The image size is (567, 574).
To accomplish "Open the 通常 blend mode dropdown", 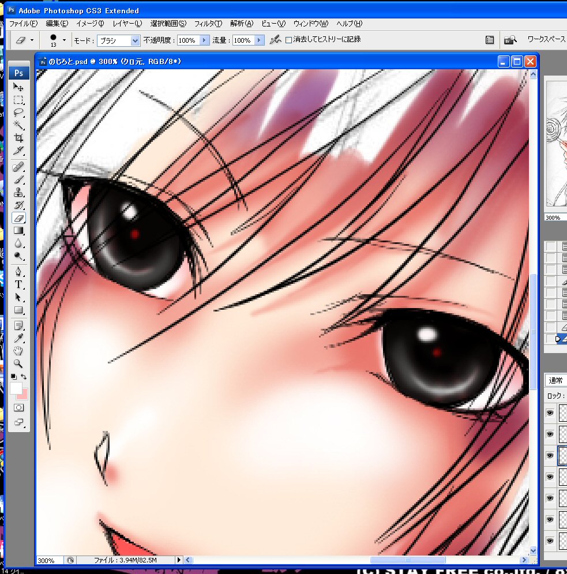I will click(556, 380).
